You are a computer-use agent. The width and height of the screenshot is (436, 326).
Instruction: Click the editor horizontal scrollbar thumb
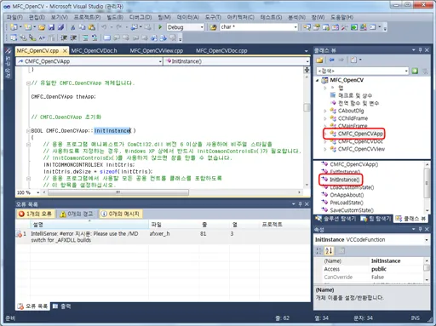118,192
